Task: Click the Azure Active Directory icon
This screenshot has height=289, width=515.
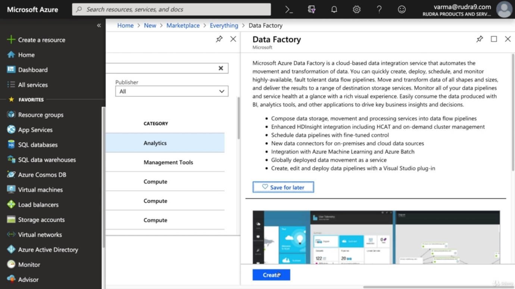Action: [x=11, y=250]
